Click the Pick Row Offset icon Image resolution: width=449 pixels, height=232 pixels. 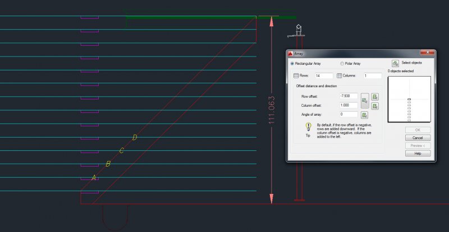375,97
